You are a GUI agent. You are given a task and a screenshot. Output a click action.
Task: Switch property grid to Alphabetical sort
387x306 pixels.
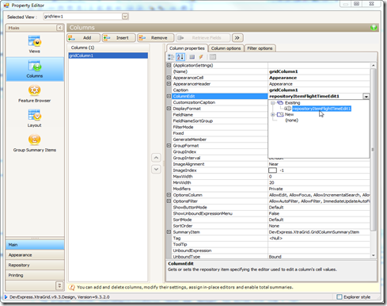pyautogui.click(x=180, y=57)
